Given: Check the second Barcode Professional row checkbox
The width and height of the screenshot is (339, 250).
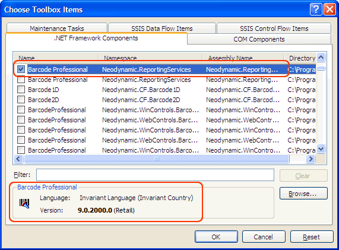Looking at the screenshot, I should 21,80.
